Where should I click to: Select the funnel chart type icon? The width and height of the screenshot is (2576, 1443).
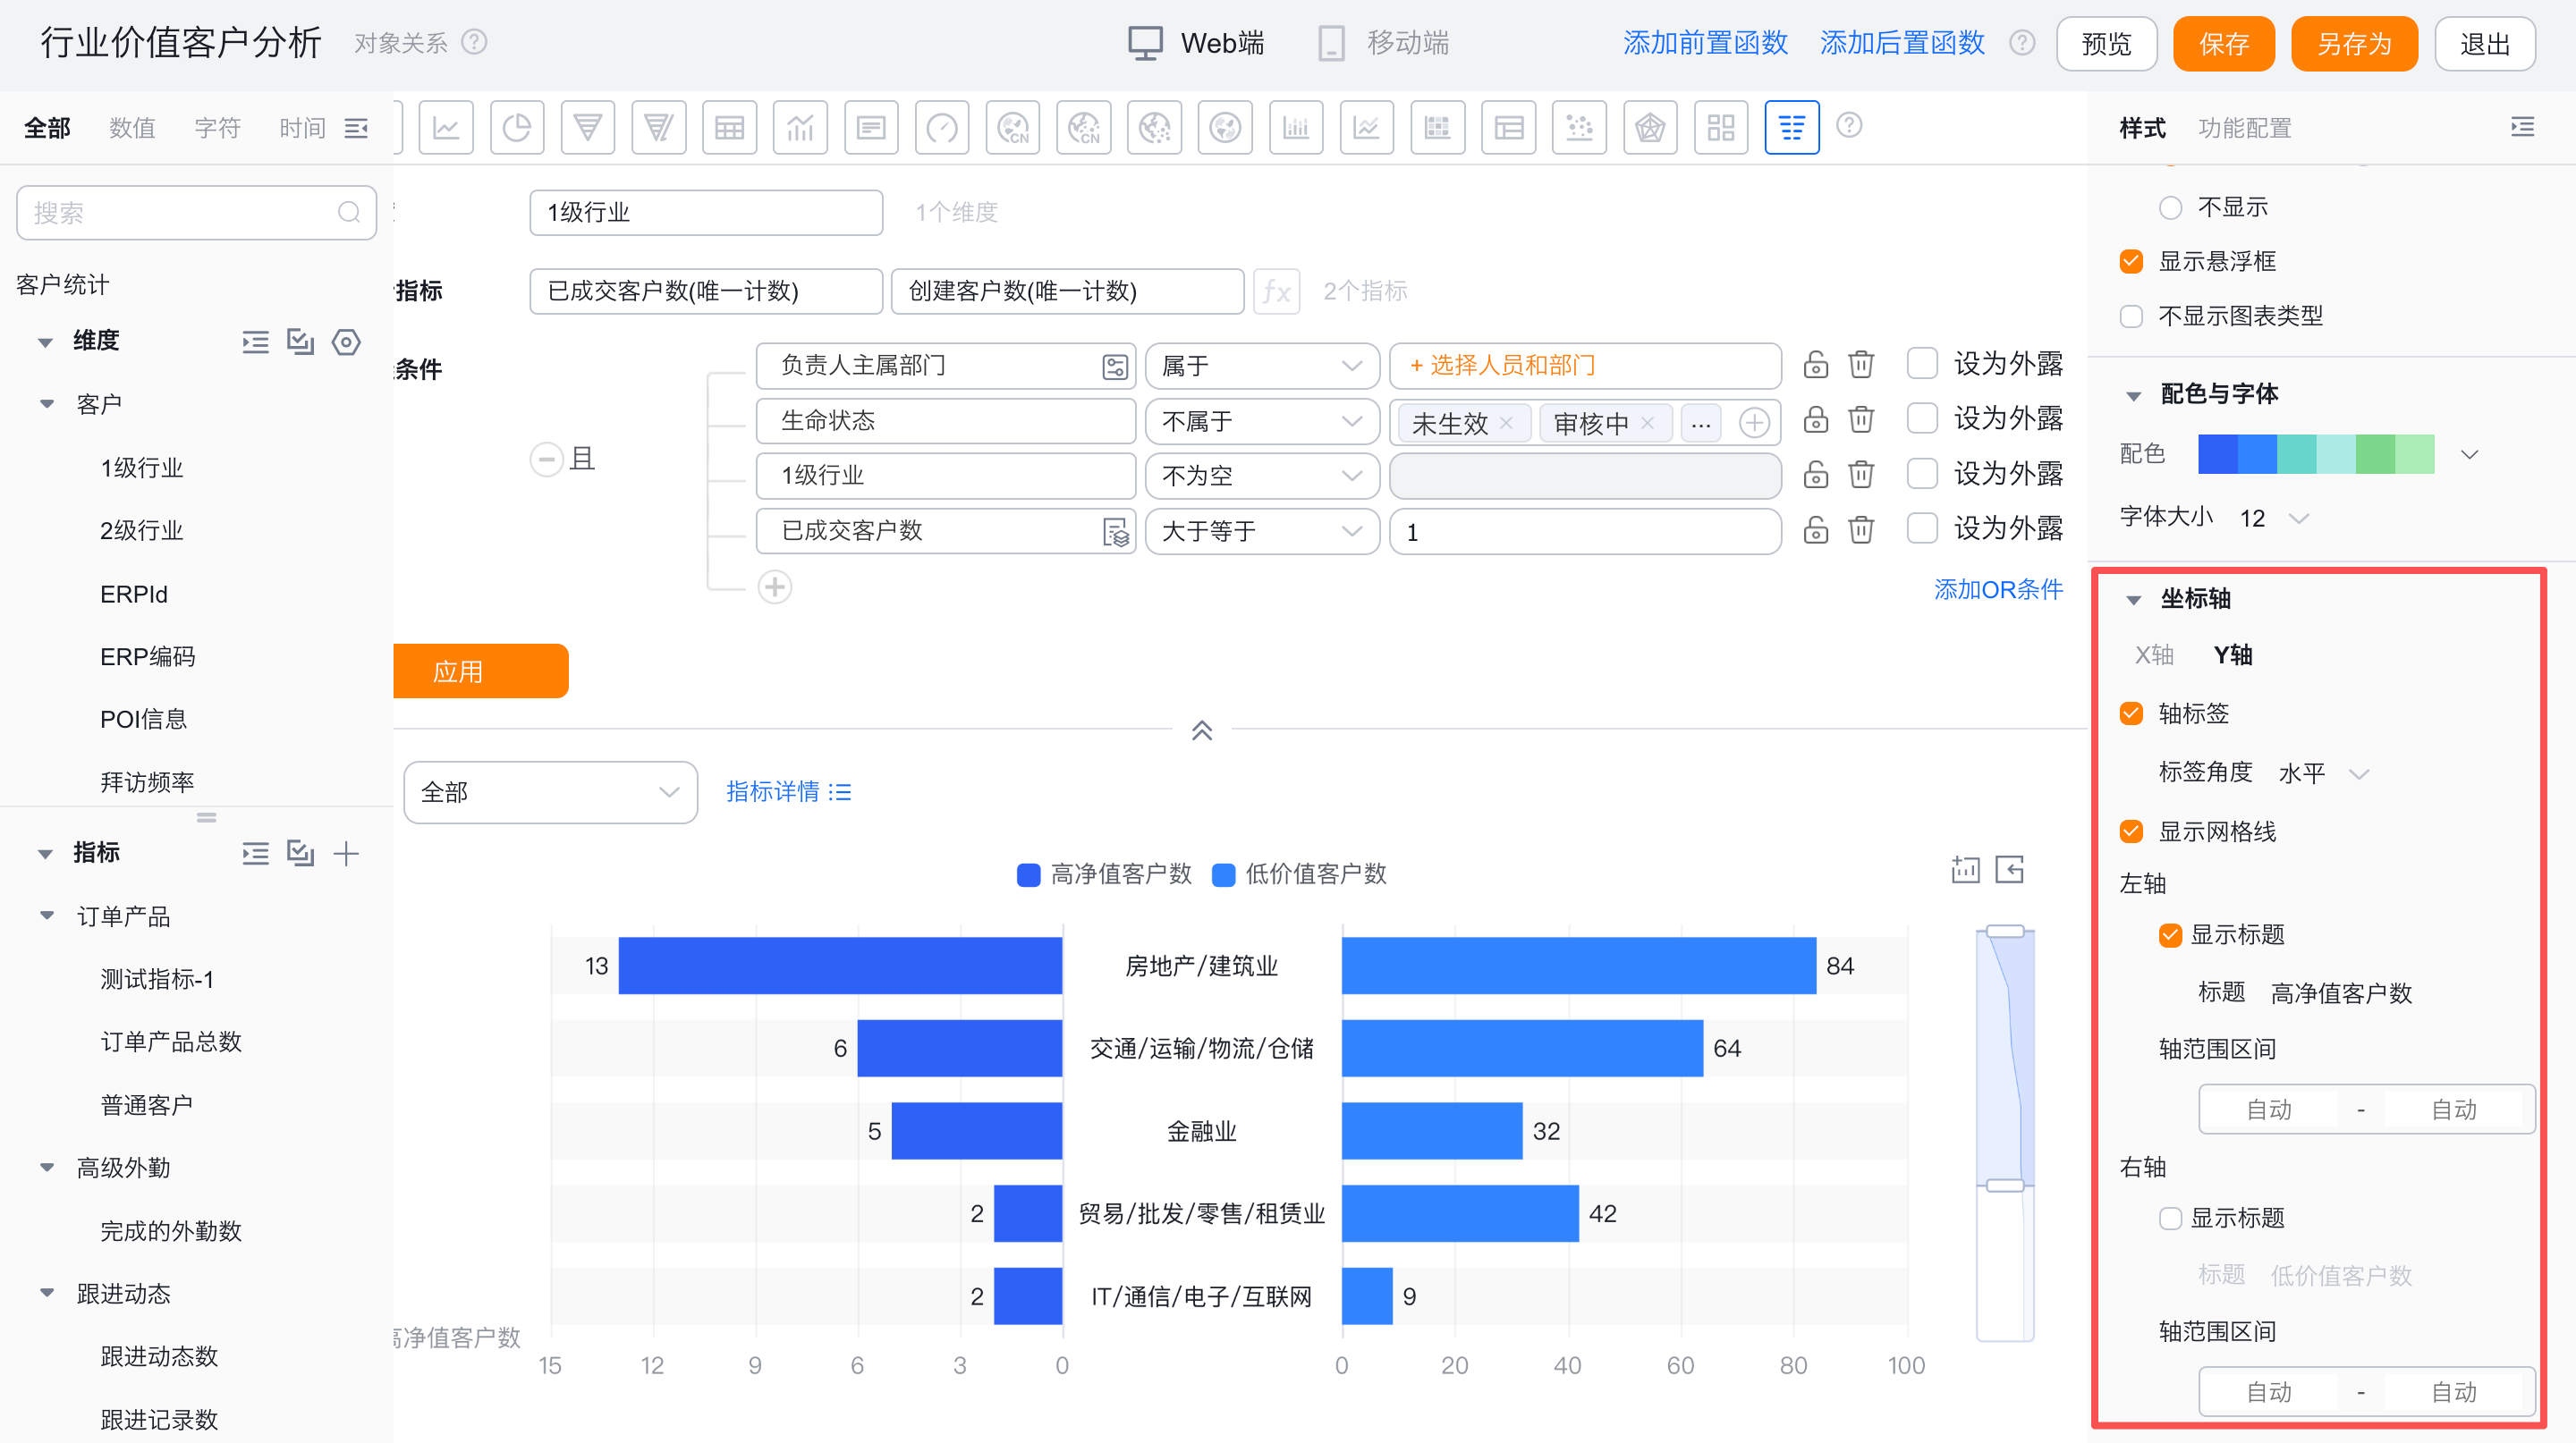(x=587, y=128)
